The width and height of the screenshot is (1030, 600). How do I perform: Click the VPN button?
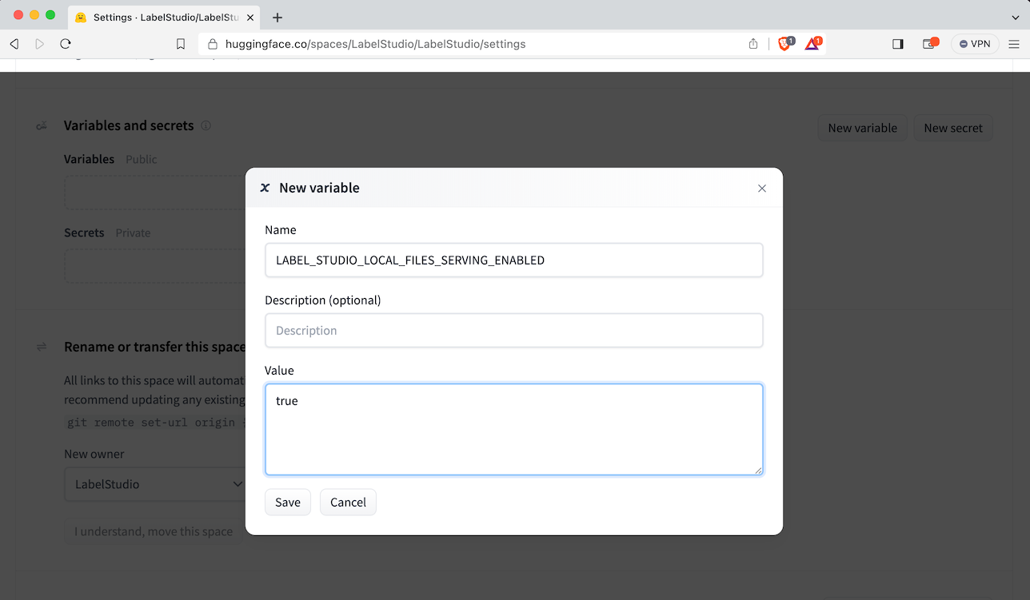975,44
